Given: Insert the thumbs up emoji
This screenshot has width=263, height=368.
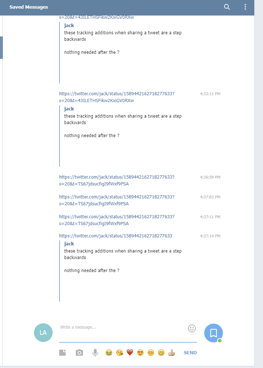Looking at the screenshot, I should 172,353.
